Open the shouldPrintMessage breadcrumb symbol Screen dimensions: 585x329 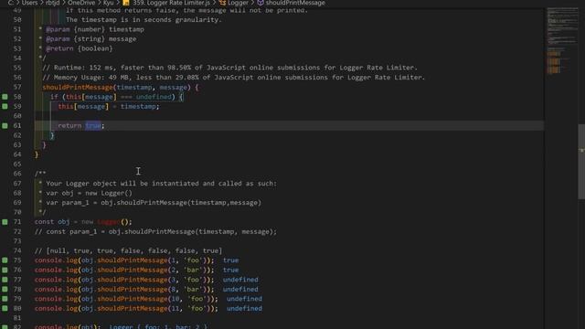pyautogui.click(x=295, y=3)
